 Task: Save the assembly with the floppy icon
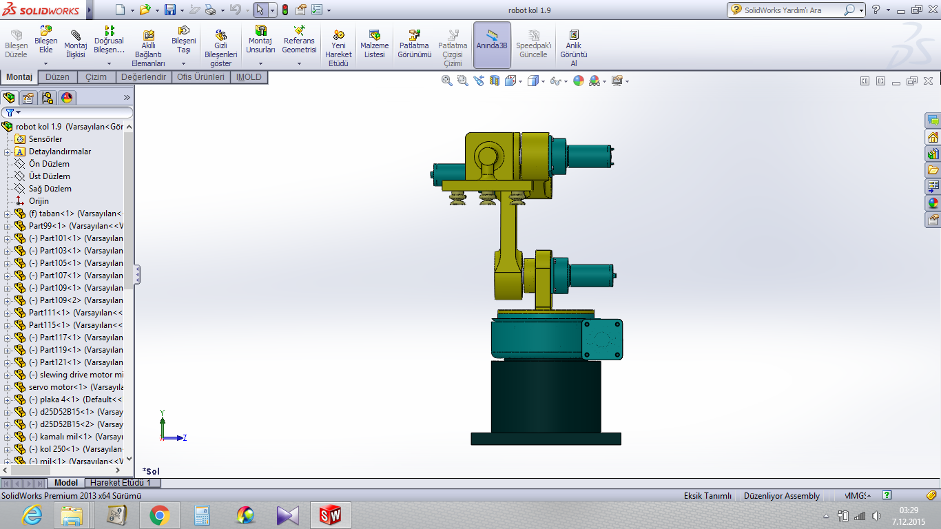point(169,10)
